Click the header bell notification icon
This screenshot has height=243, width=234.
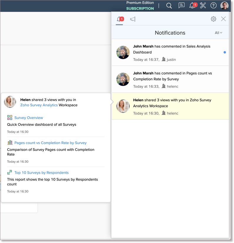(x=193, y=6)
